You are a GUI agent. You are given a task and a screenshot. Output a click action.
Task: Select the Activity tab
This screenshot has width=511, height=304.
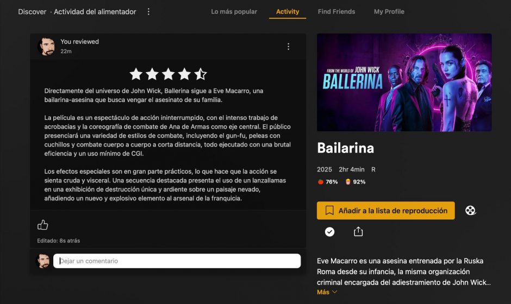point(288,12)
